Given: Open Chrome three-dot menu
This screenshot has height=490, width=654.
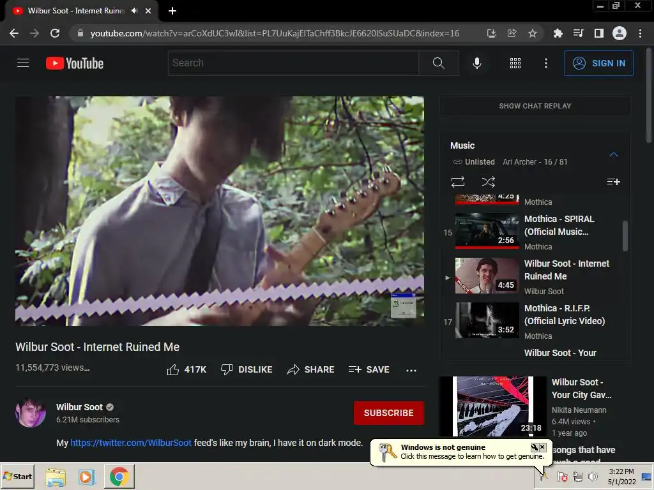Looking at the screenshot, I should coord(640,33).
